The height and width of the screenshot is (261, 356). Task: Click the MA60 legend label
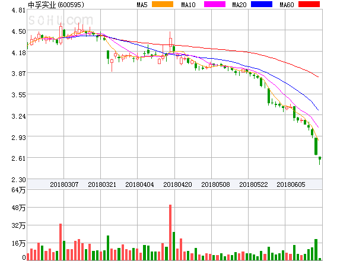point(287,5)
